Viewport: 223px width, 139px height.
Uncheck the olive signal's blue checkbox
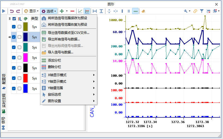click(x=14, y=27)
